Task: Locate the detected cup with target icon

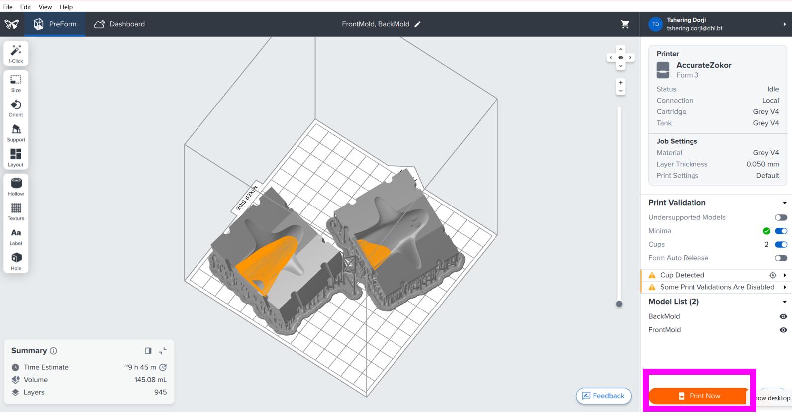Action: pos(773,275)
